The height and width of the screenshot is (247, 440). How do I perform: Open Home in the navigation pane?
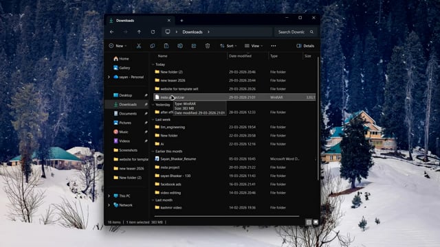(121, 59)
